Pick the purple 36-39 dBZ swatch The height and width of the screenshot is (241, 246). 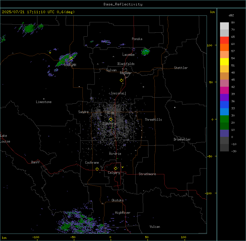(224, 98)
